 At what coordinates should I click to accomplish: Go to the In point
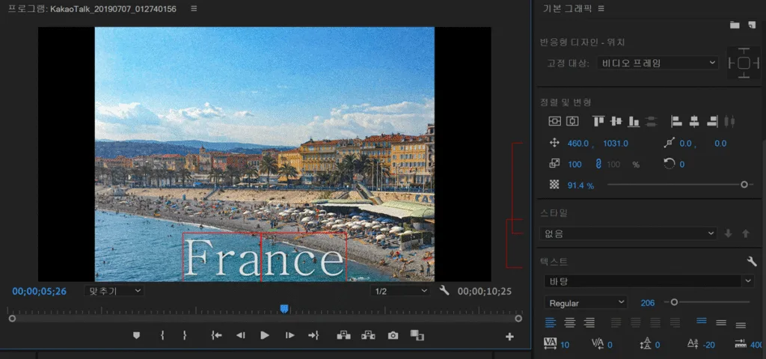(x=216, y=335)
